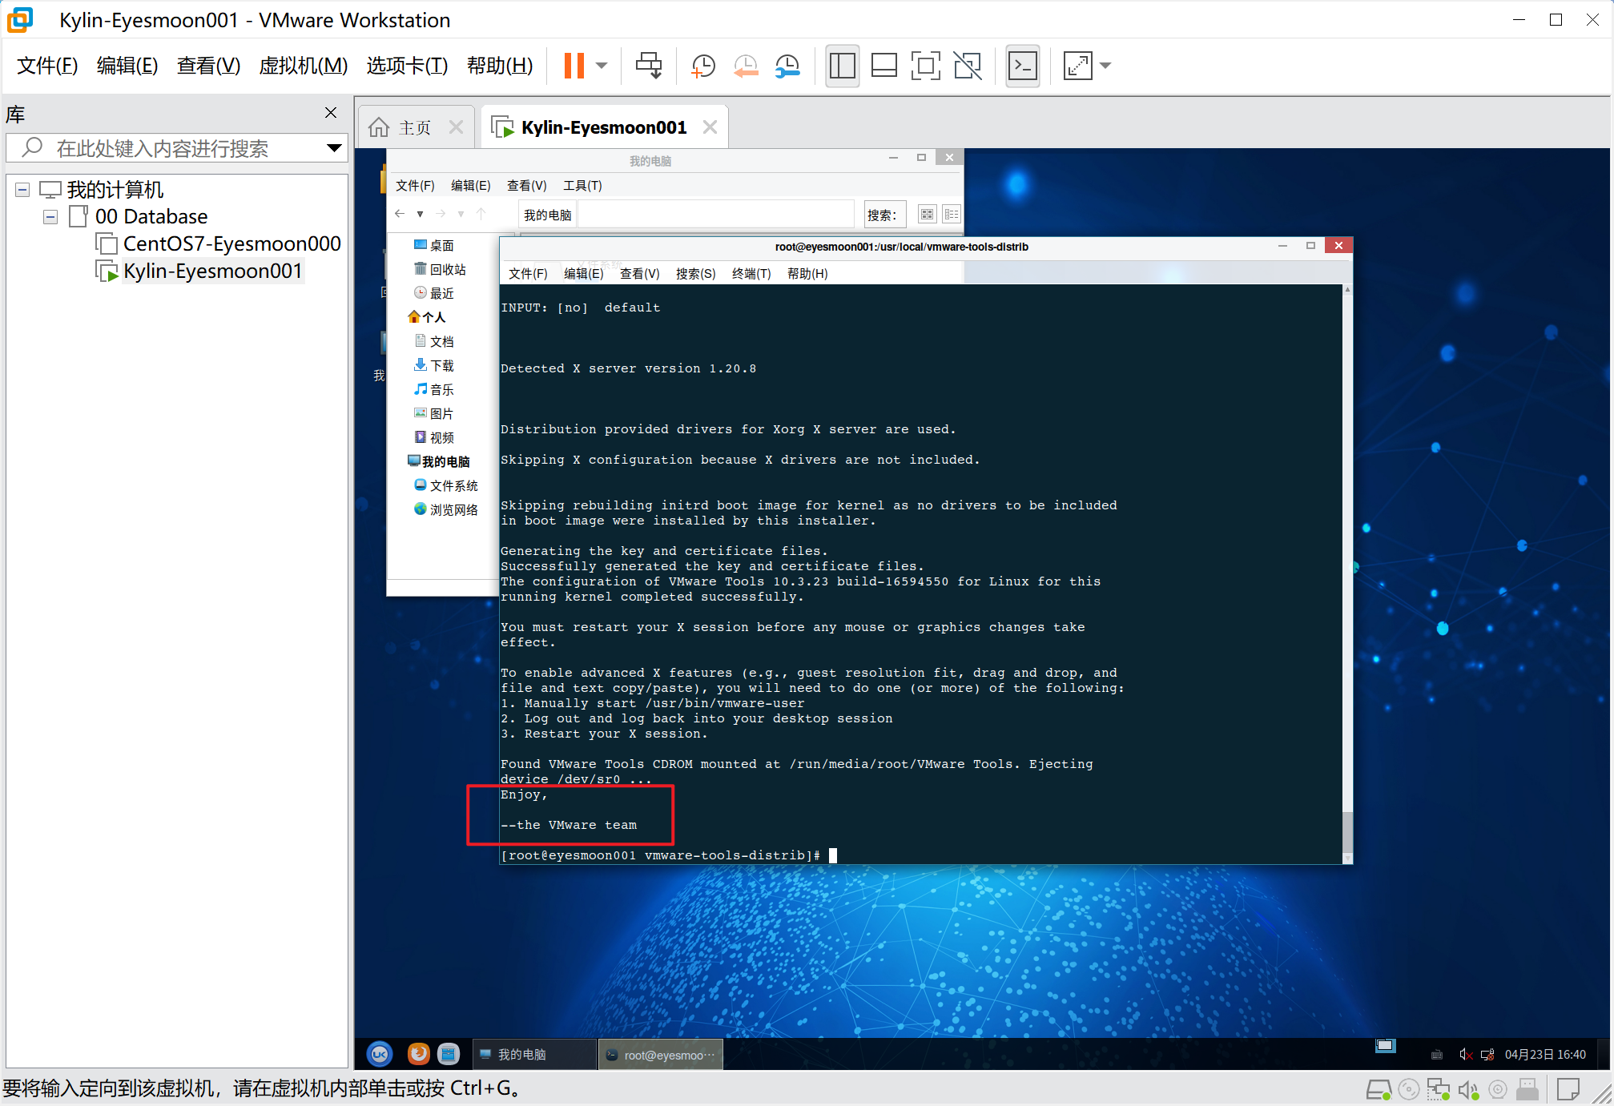Collapse the 我的计算机 tree node
1614x1106 pixels.
point(22,190)
